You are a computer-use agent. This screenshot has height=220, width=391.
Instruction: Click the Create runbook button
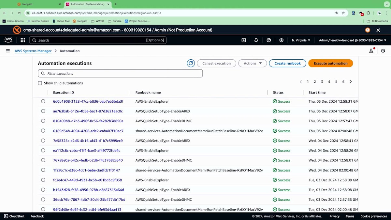click(288, 63)
